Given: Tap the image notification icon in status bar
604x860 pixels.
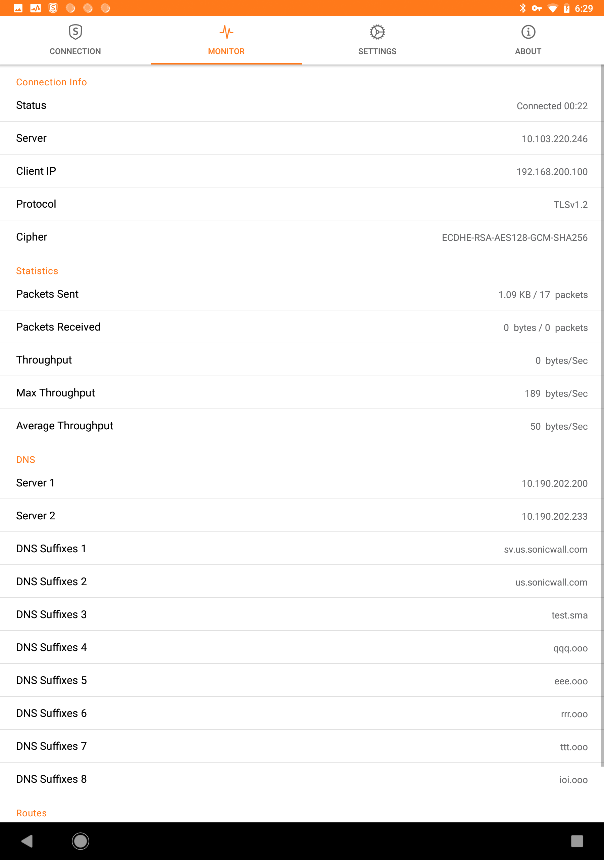Looking at the screenshot, I should [x=18, y=8].
